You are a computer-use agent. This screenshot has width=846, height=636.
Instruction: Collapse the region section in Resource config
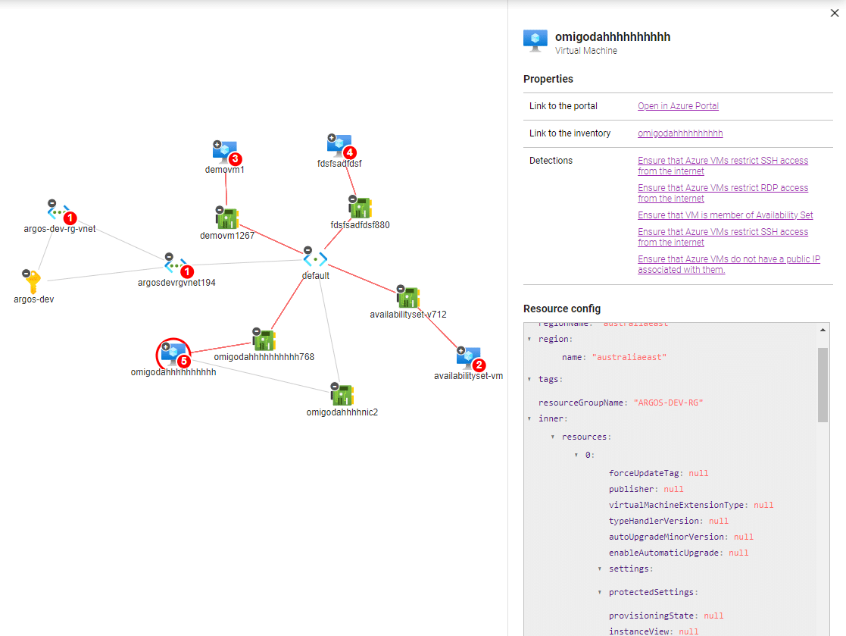tap(528, 339)
